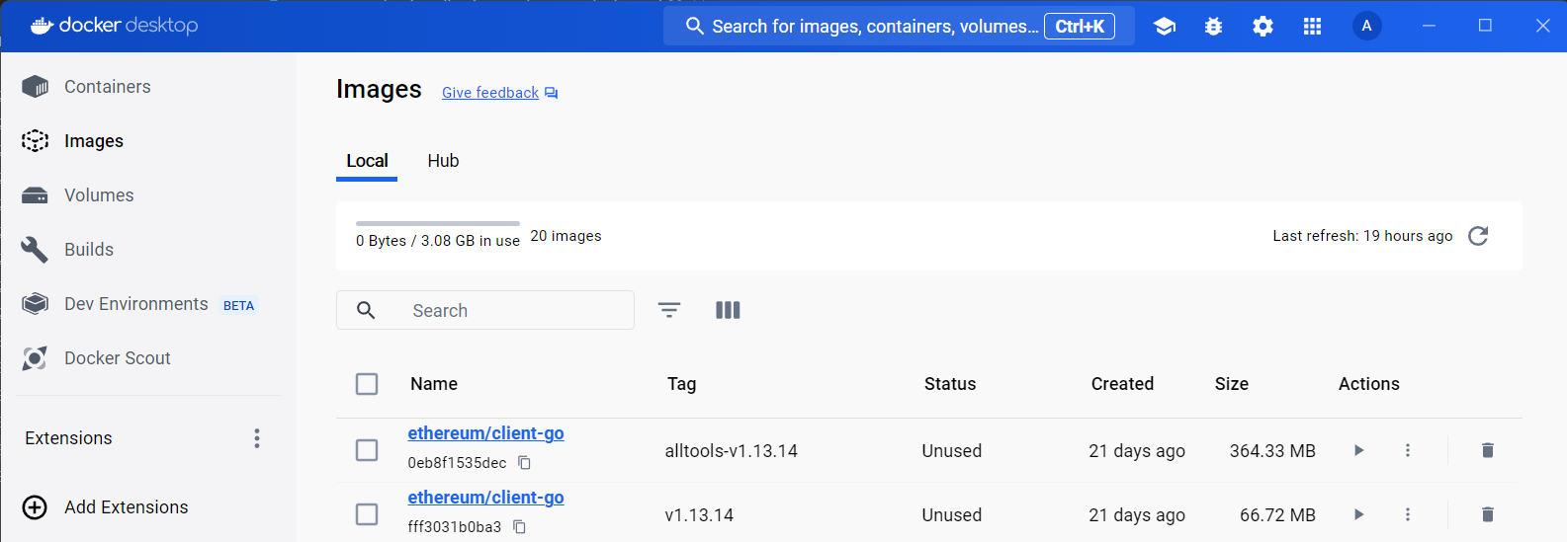
Task: Open the Containers section
Action: (x=107, y=87)
